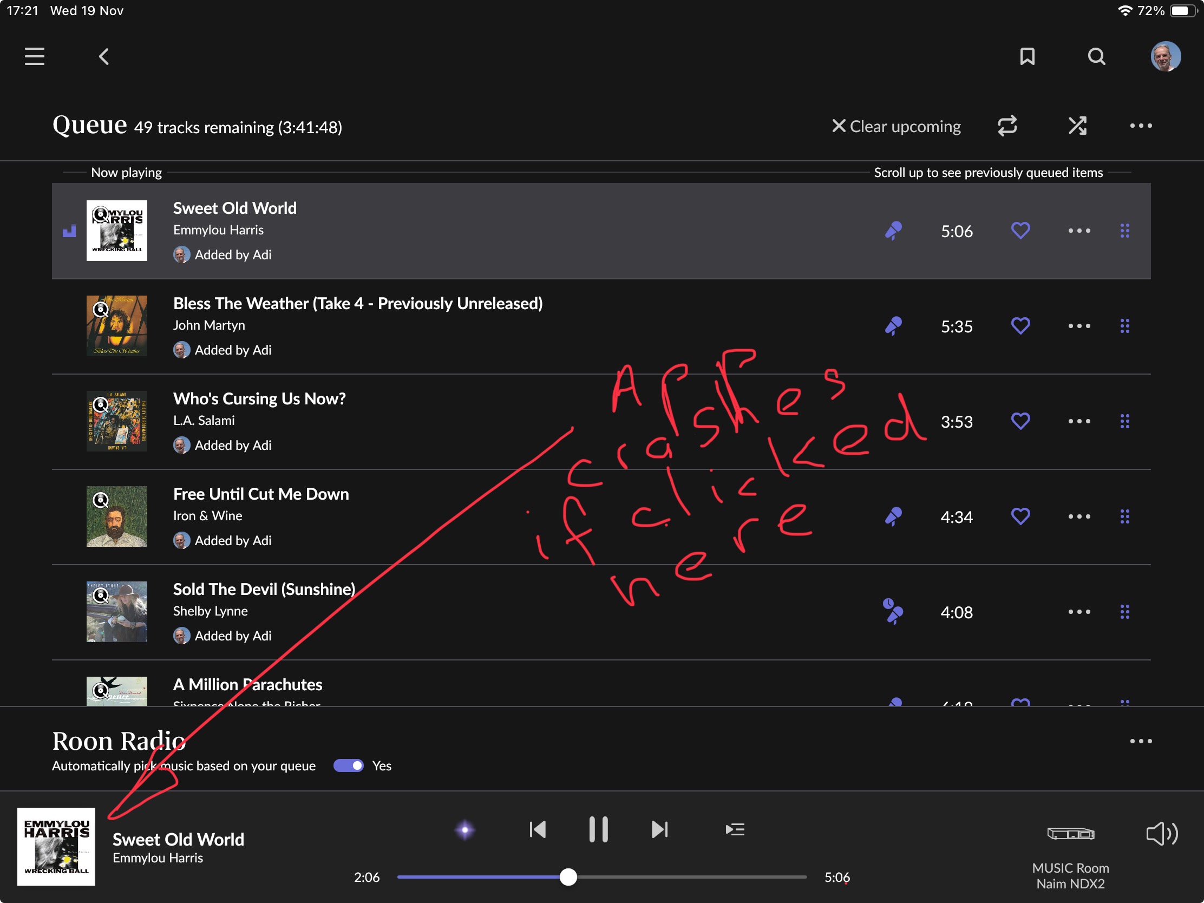Go back with the arrow icon
This screenshot has height=903, width=1204.
(104, 57)
